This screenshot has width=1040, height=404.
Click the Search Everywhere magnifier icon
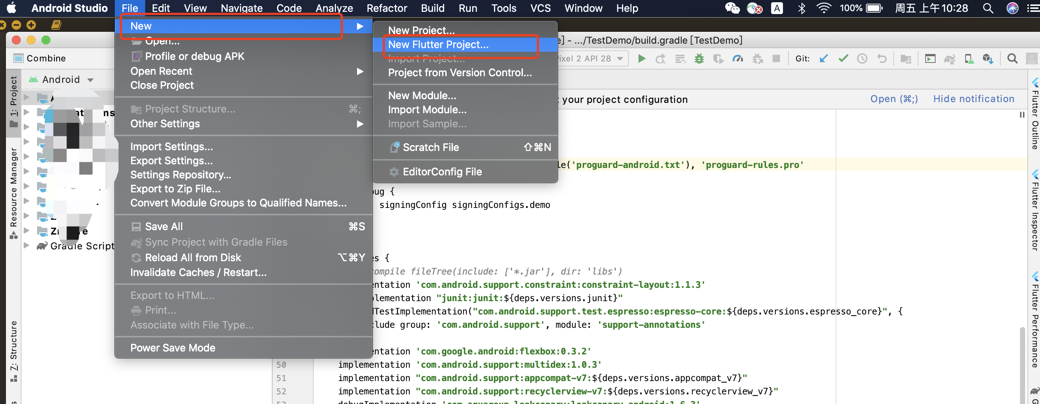(1012, 59)
